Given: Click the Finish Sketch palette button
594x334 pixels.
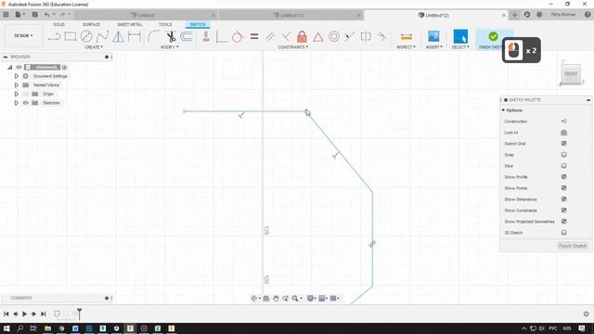Looking at the screenshot, I should [x=573, y=246].
